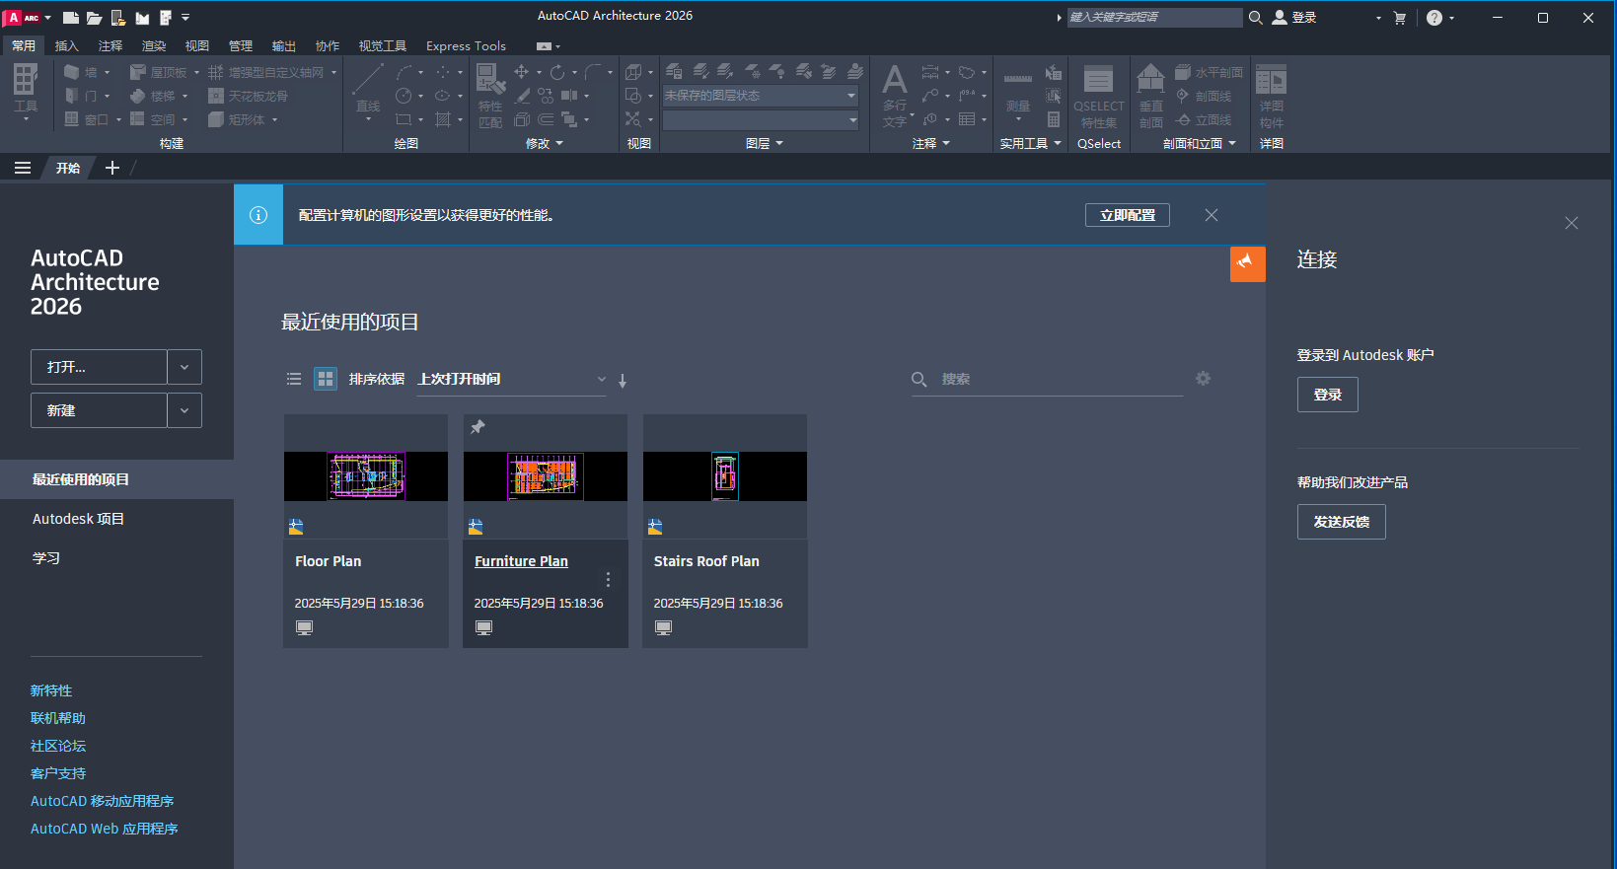1617x869 pixels.
Task: Click the Open folder icon in quick access toolbar
Action: [94, 18]
